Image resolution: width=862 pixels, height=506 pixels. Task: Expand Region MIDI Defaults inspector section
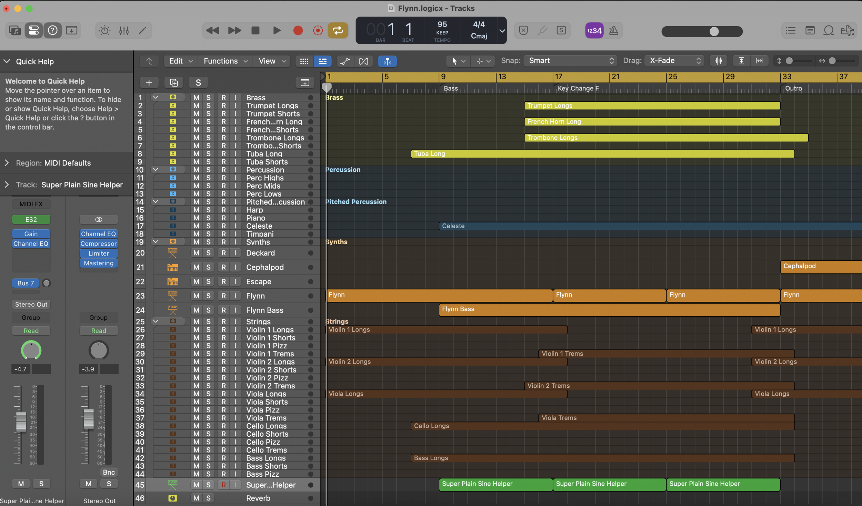pos(7,163)
